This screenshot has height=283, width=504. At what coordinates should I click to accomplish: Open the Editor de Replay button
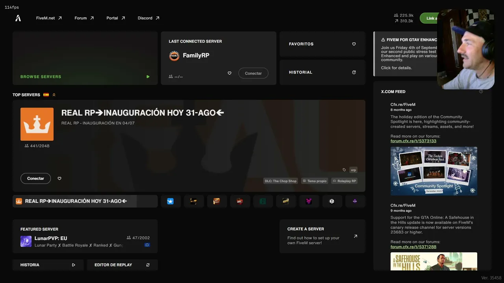122,265
